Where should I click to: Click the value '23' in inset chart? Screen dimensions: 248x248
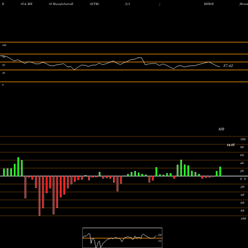(160, 235)
